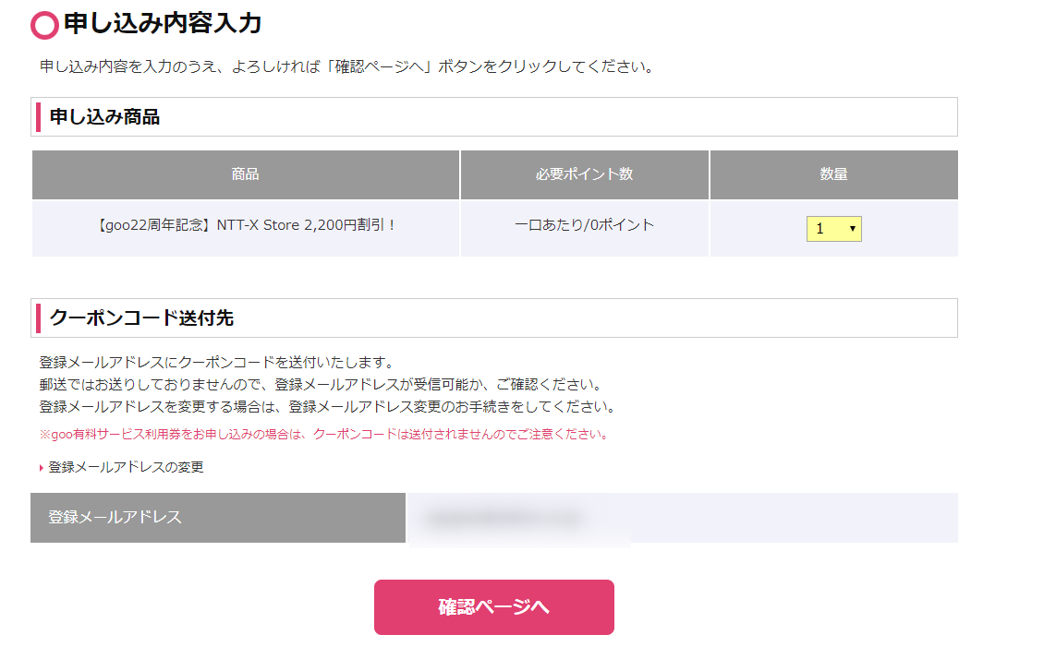The width and height of the screenshot is (1044, 647).
Task: Click the instruction text mentioning 確認ページへ button
Action: [346, 66]
